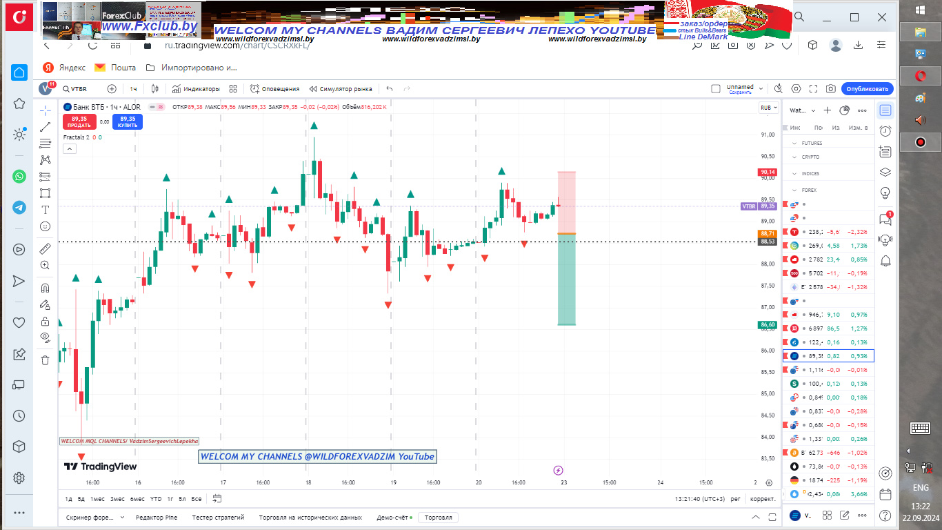Open the emoji icons tool
Image resolution: width=942 pixels, height=530 pixels.
[45, 226]
